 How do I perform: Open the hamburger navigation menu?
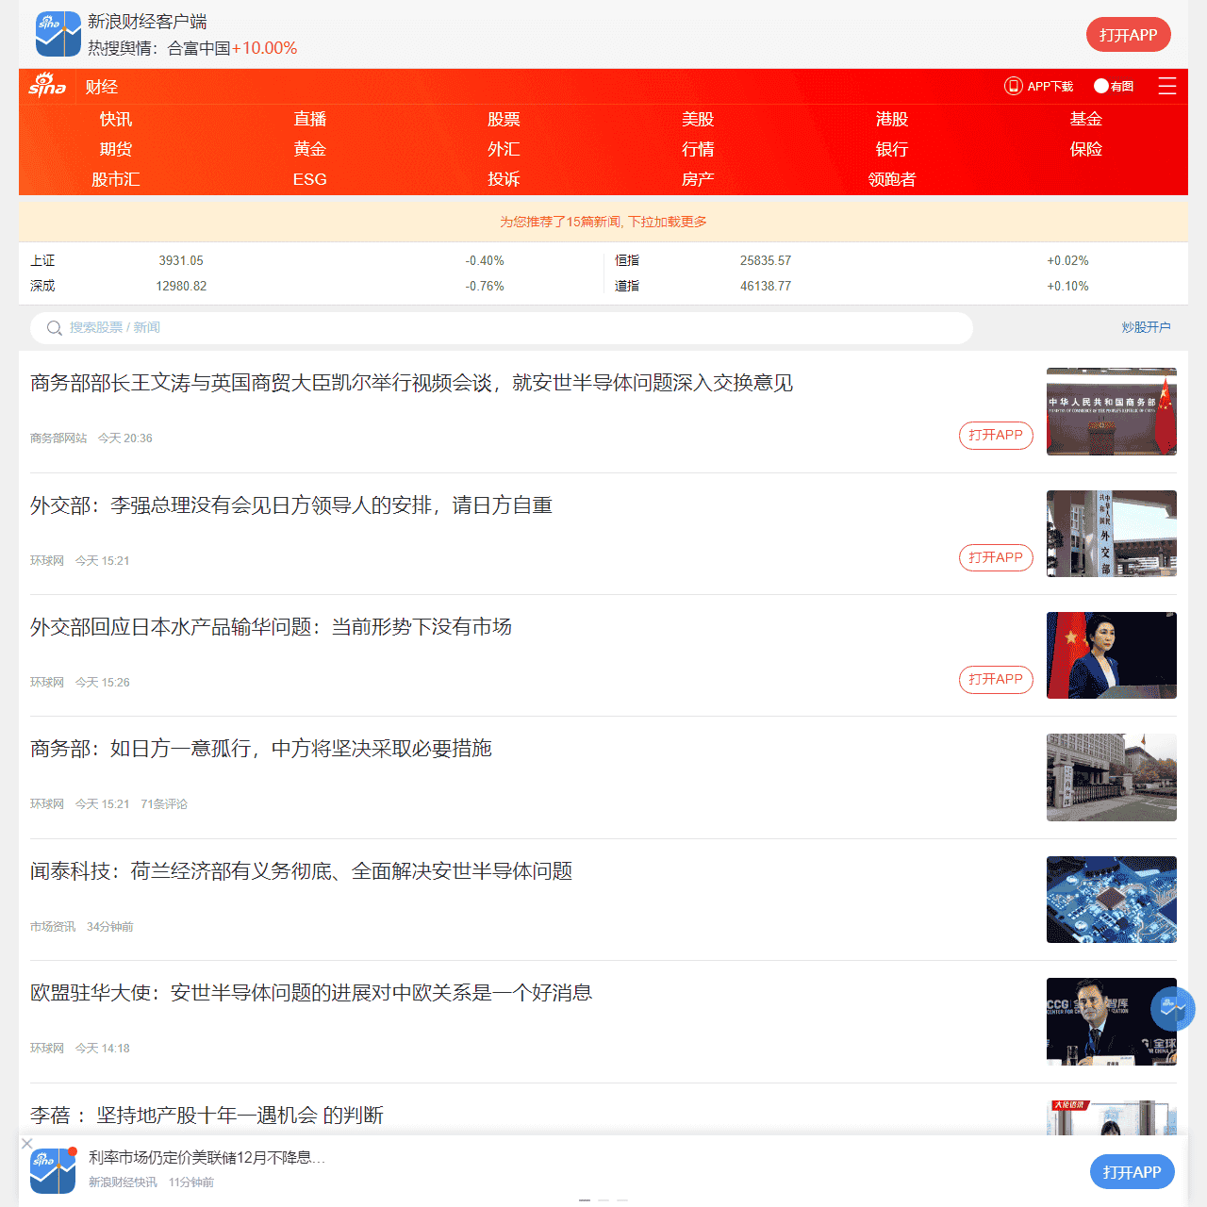[1167, 86]
